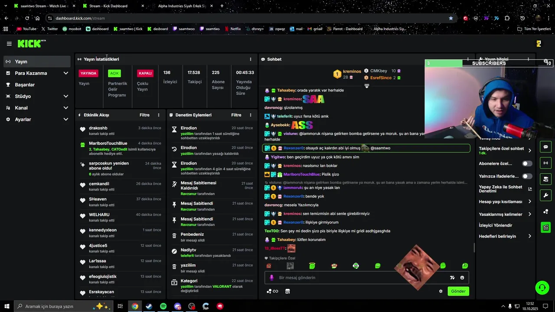The width and height of the screenshot is (555, 312).
Task: Open Hedefleri belirleyin settings
Action: (505, 237)
